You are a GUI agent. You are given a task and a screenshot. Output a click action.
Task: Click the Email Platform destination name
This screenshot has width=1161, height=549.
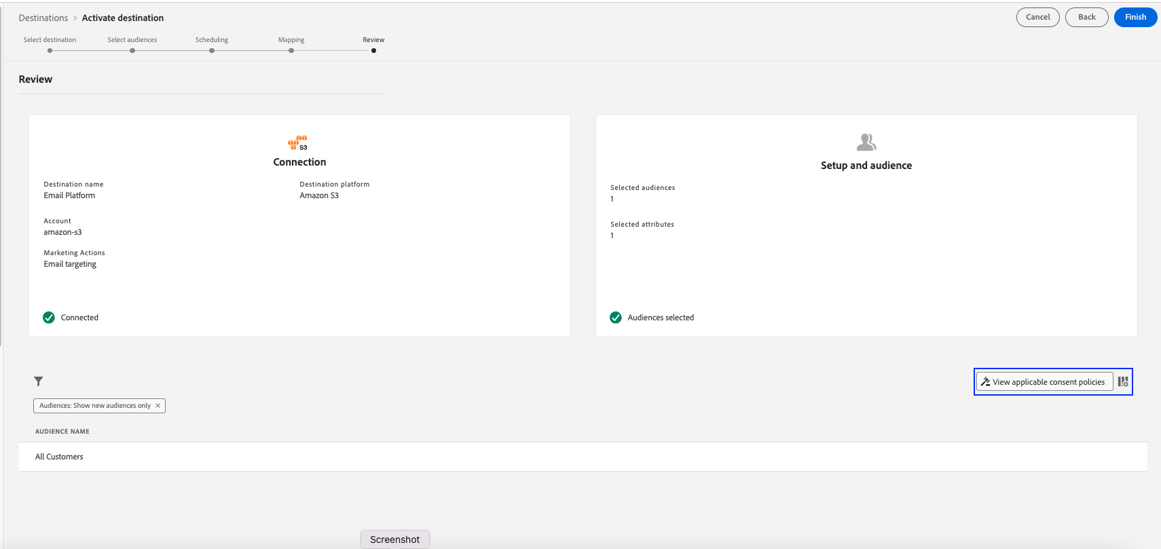[69, 195]
